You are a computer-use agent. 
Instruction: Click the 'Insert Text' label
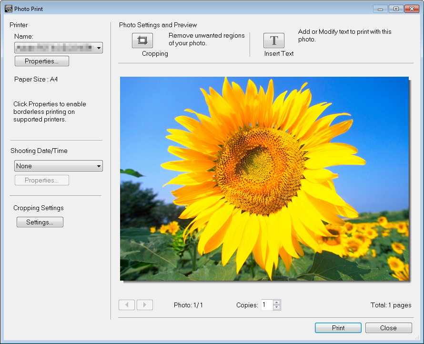pyautogui.click(x=279, y=53)
